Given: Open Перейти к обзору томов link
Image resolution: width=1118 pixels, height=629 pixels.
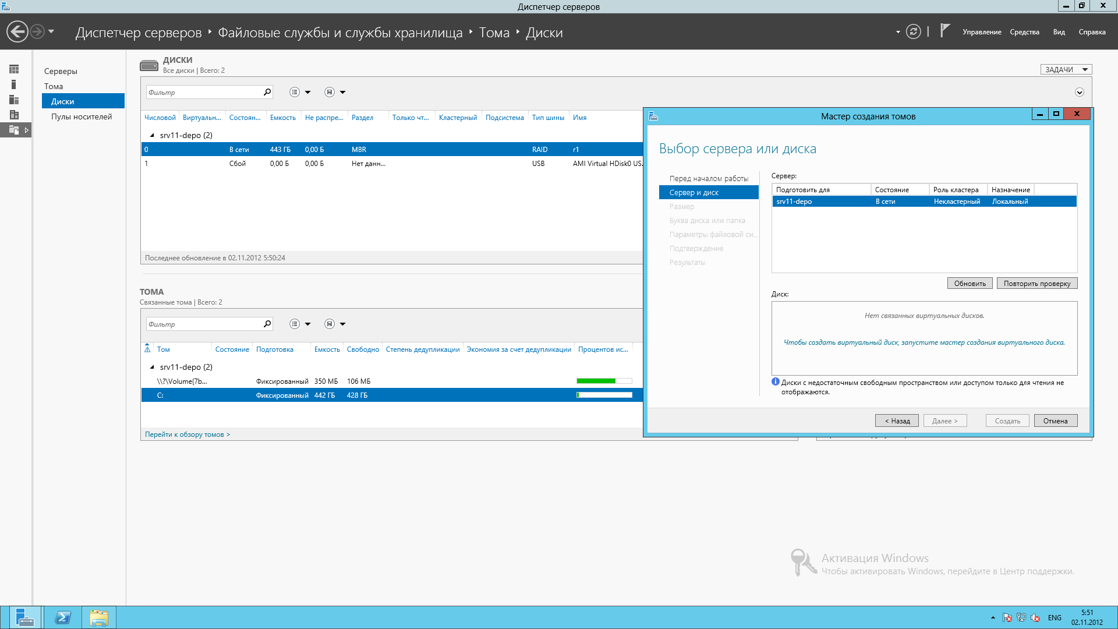Looking at the screenshot, I should [187, 434].
